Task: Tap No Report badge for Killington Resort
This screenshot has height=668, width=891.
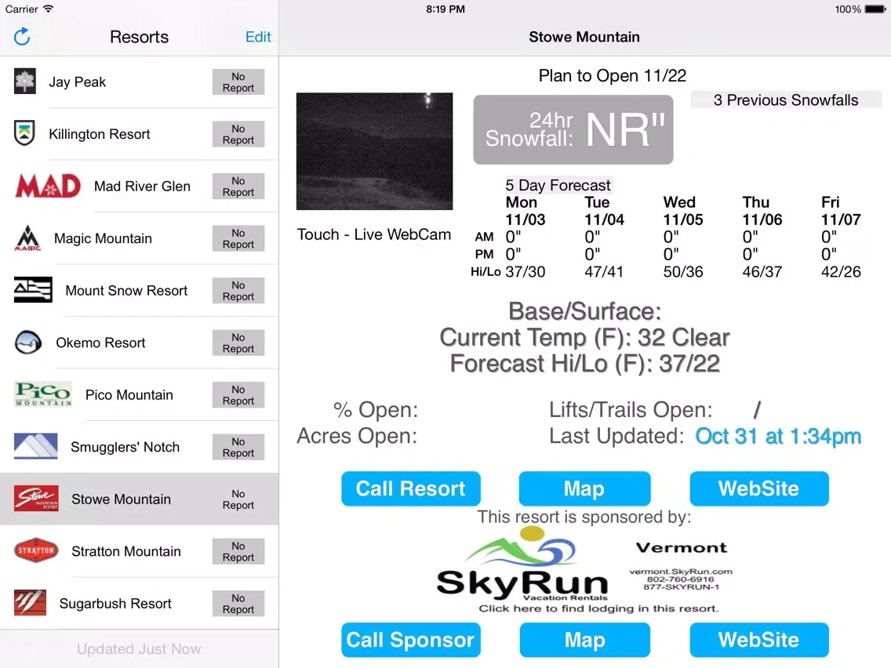Action: click(x=238, y=134)
